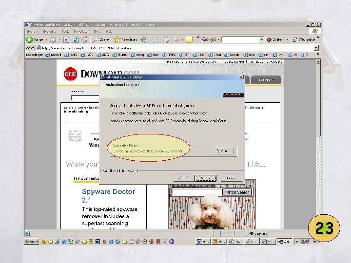Click Next in the Ad-Aware installer

point(206,178)
